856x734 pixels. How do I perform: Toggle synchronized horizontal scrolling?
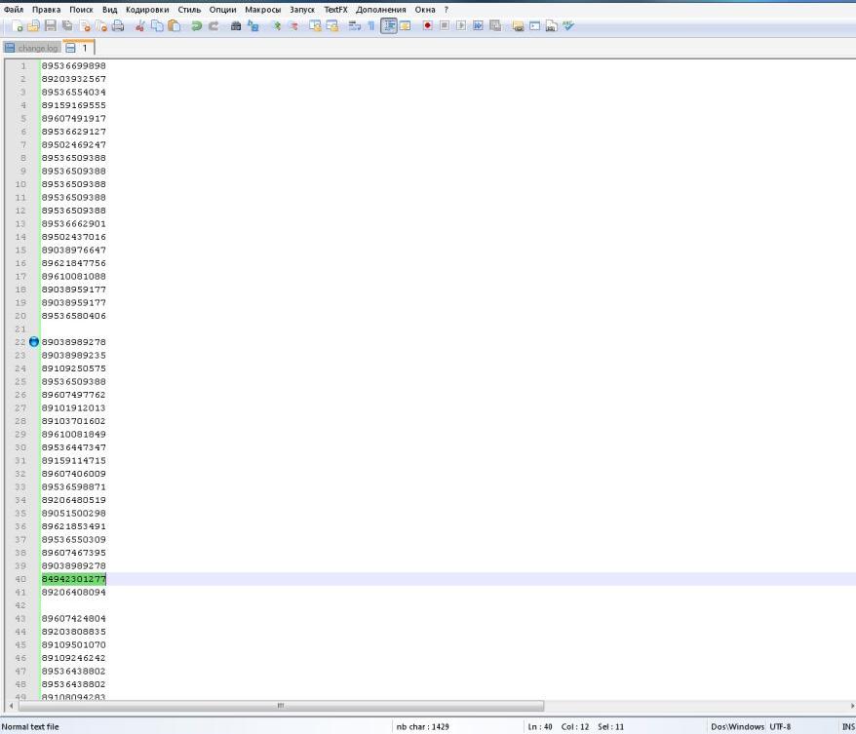coord(331,25)
